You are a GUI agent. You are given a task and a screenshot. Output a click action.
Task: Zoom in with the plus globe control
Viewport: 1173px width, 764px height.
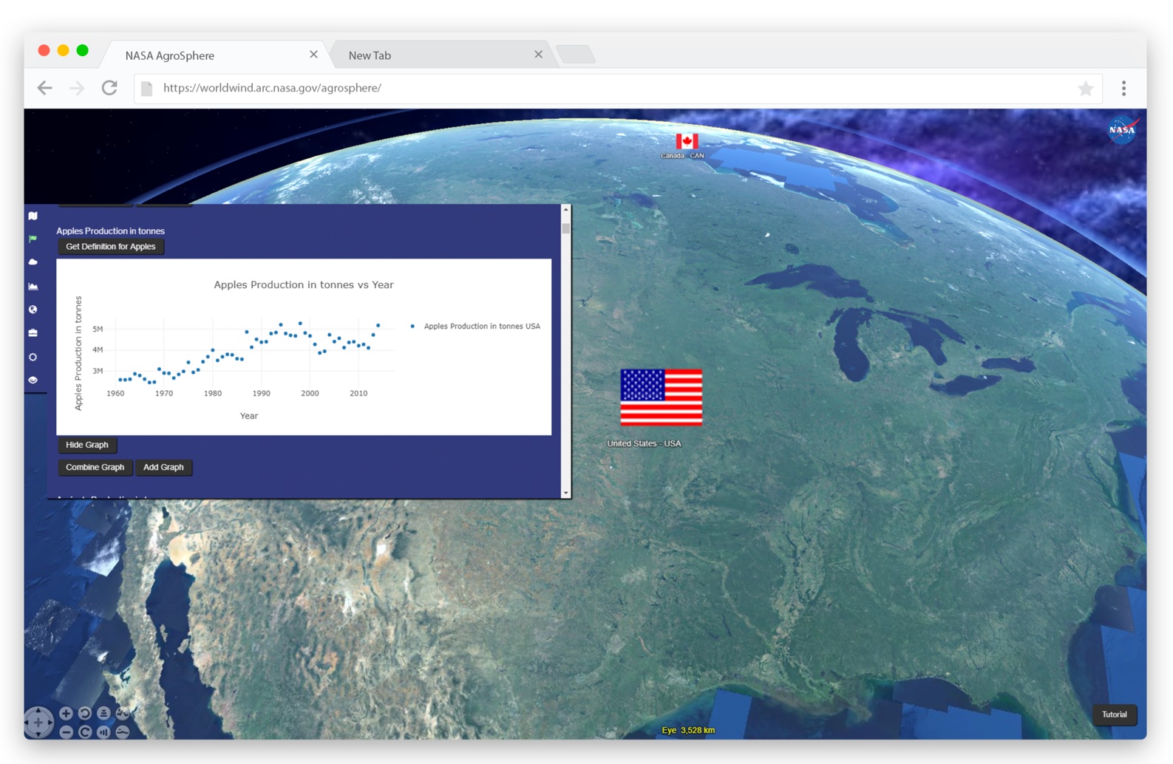point(66,713)
